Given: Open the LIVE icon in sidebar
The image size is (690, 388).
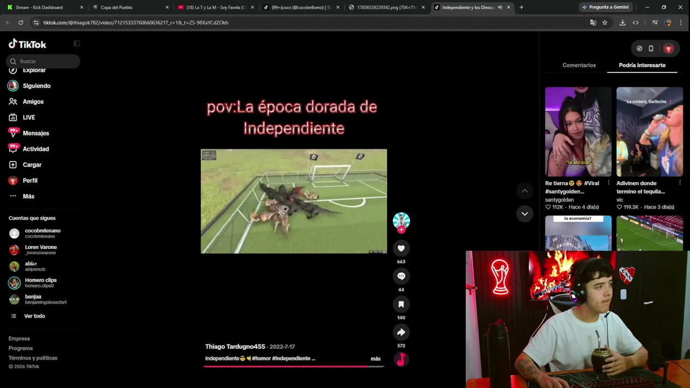Looking at the screenshot, I should point(13,117).
